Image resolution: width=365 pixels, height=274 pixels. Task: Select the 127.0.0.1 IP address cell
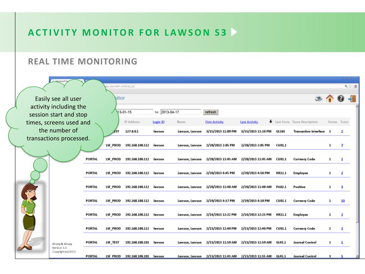132,131
